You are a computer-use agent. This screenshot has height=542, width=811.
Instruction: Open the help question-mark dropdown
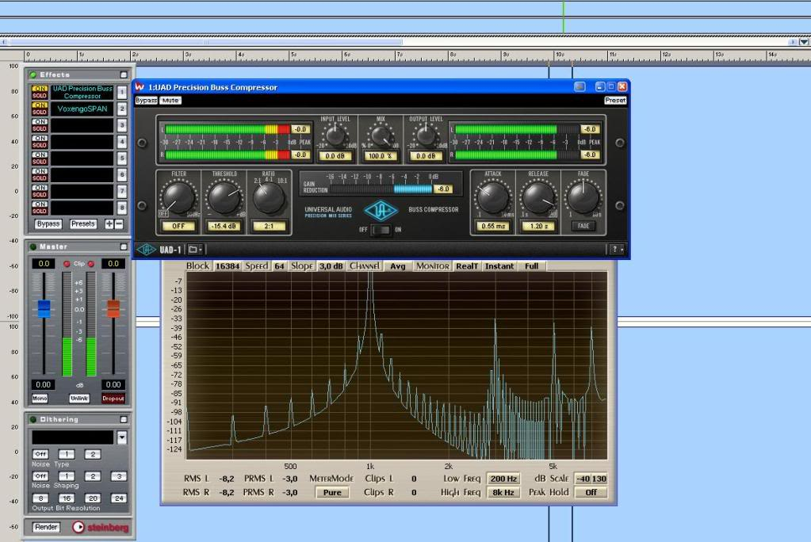(617, 250)
